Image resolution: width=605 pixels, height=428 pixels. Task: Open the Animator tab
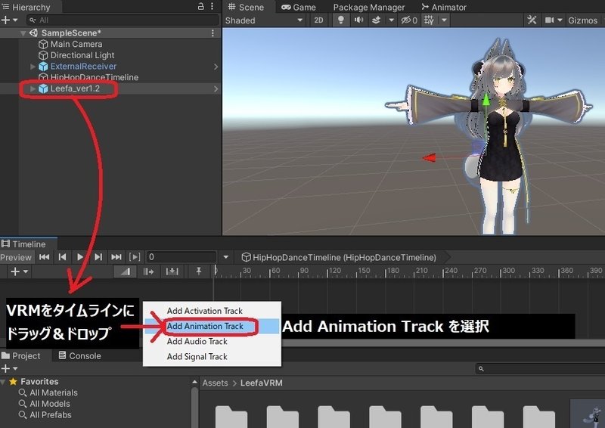click(x=444, y=7)
